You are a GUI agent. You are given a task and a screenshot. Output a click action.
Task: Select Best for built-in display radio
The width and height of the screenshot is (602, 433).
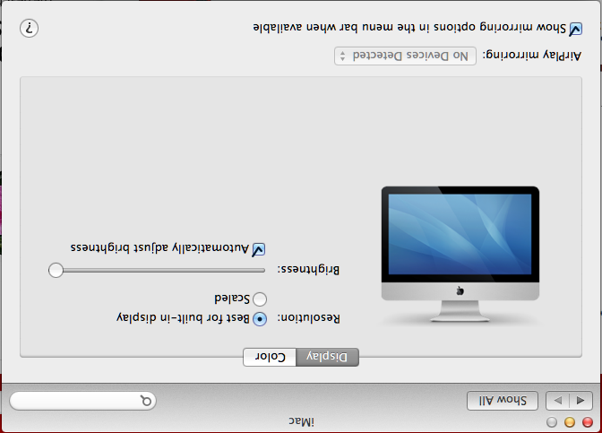pyautogui.click(x=260, y=319)
